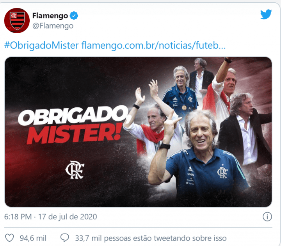Click the blue verified badge
The height and width of the screenshot is (246, 281).
74,16
